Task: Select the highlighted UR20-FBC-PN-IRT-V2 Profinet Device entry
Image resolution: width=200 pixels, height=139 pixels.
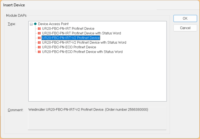Action: click(71, 38)
